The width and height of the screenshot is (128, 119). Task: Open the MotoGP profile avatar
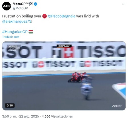(7, 6)
